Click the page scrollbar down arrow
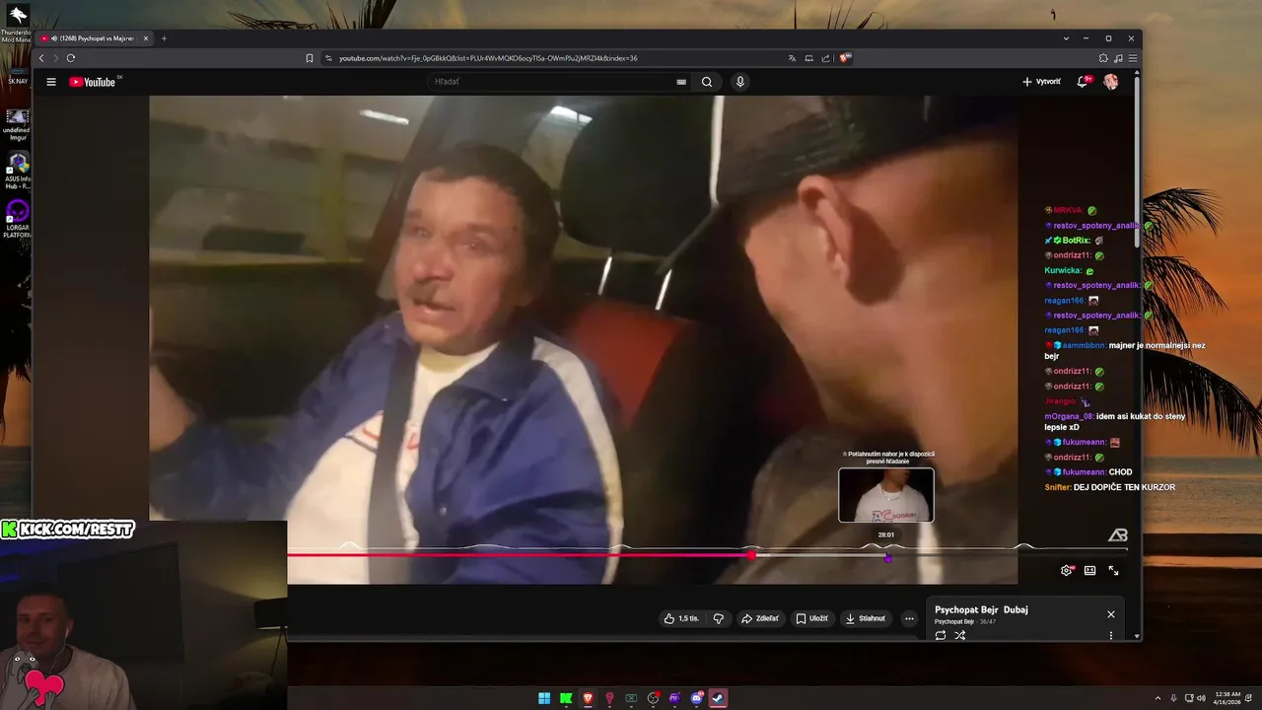 pyautogui.click(x=1137, y=636)
